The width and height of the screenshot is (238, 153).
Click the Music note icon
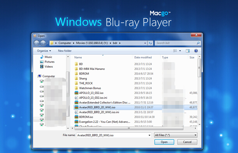point(42,57)
